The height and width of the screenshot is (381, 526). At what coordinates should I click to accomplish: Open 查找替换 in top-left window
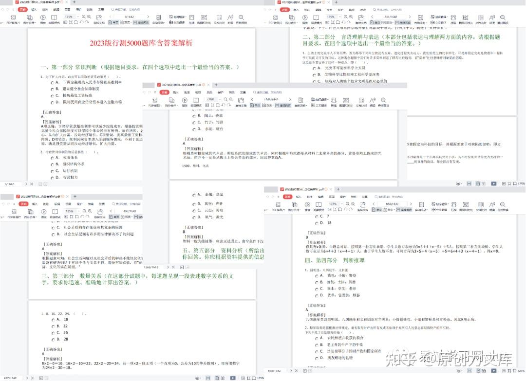[241, 19]
